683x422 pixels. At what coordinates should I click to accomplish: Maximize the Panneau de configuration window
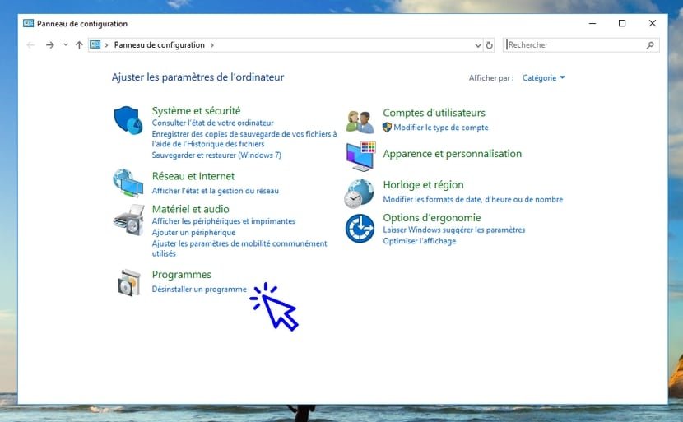(622, 23)
